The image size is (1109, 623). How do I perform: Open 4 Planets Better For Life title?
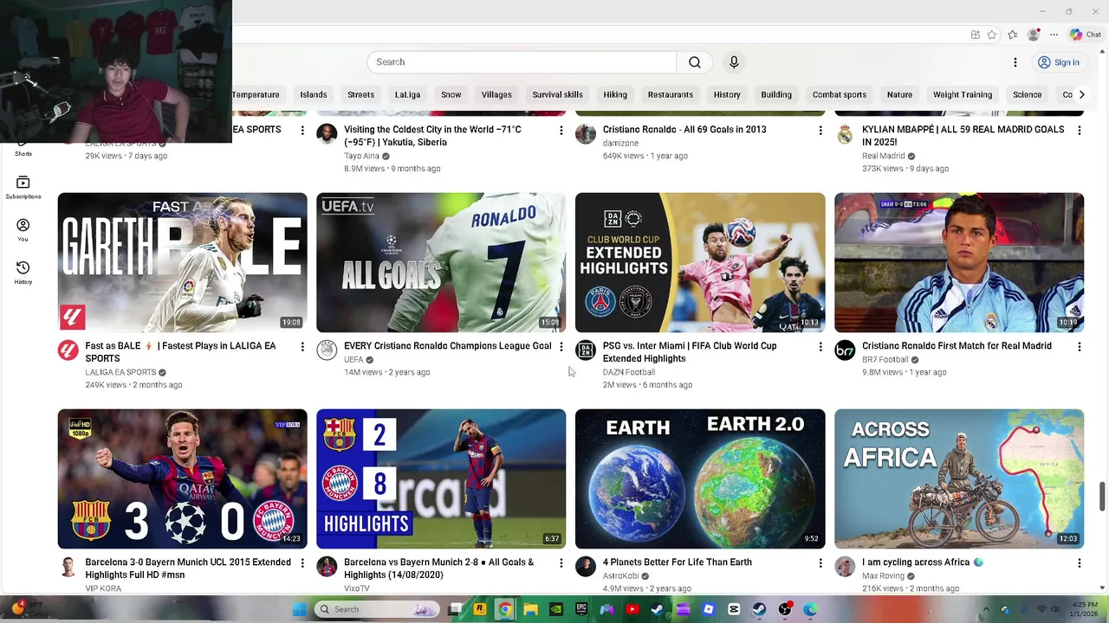pos(677,562)
